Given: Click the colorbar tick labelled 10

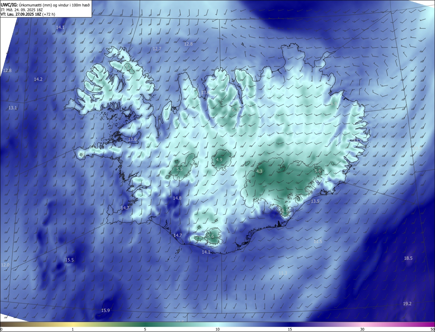Looking at the screenshot, I should click(217, 329).
